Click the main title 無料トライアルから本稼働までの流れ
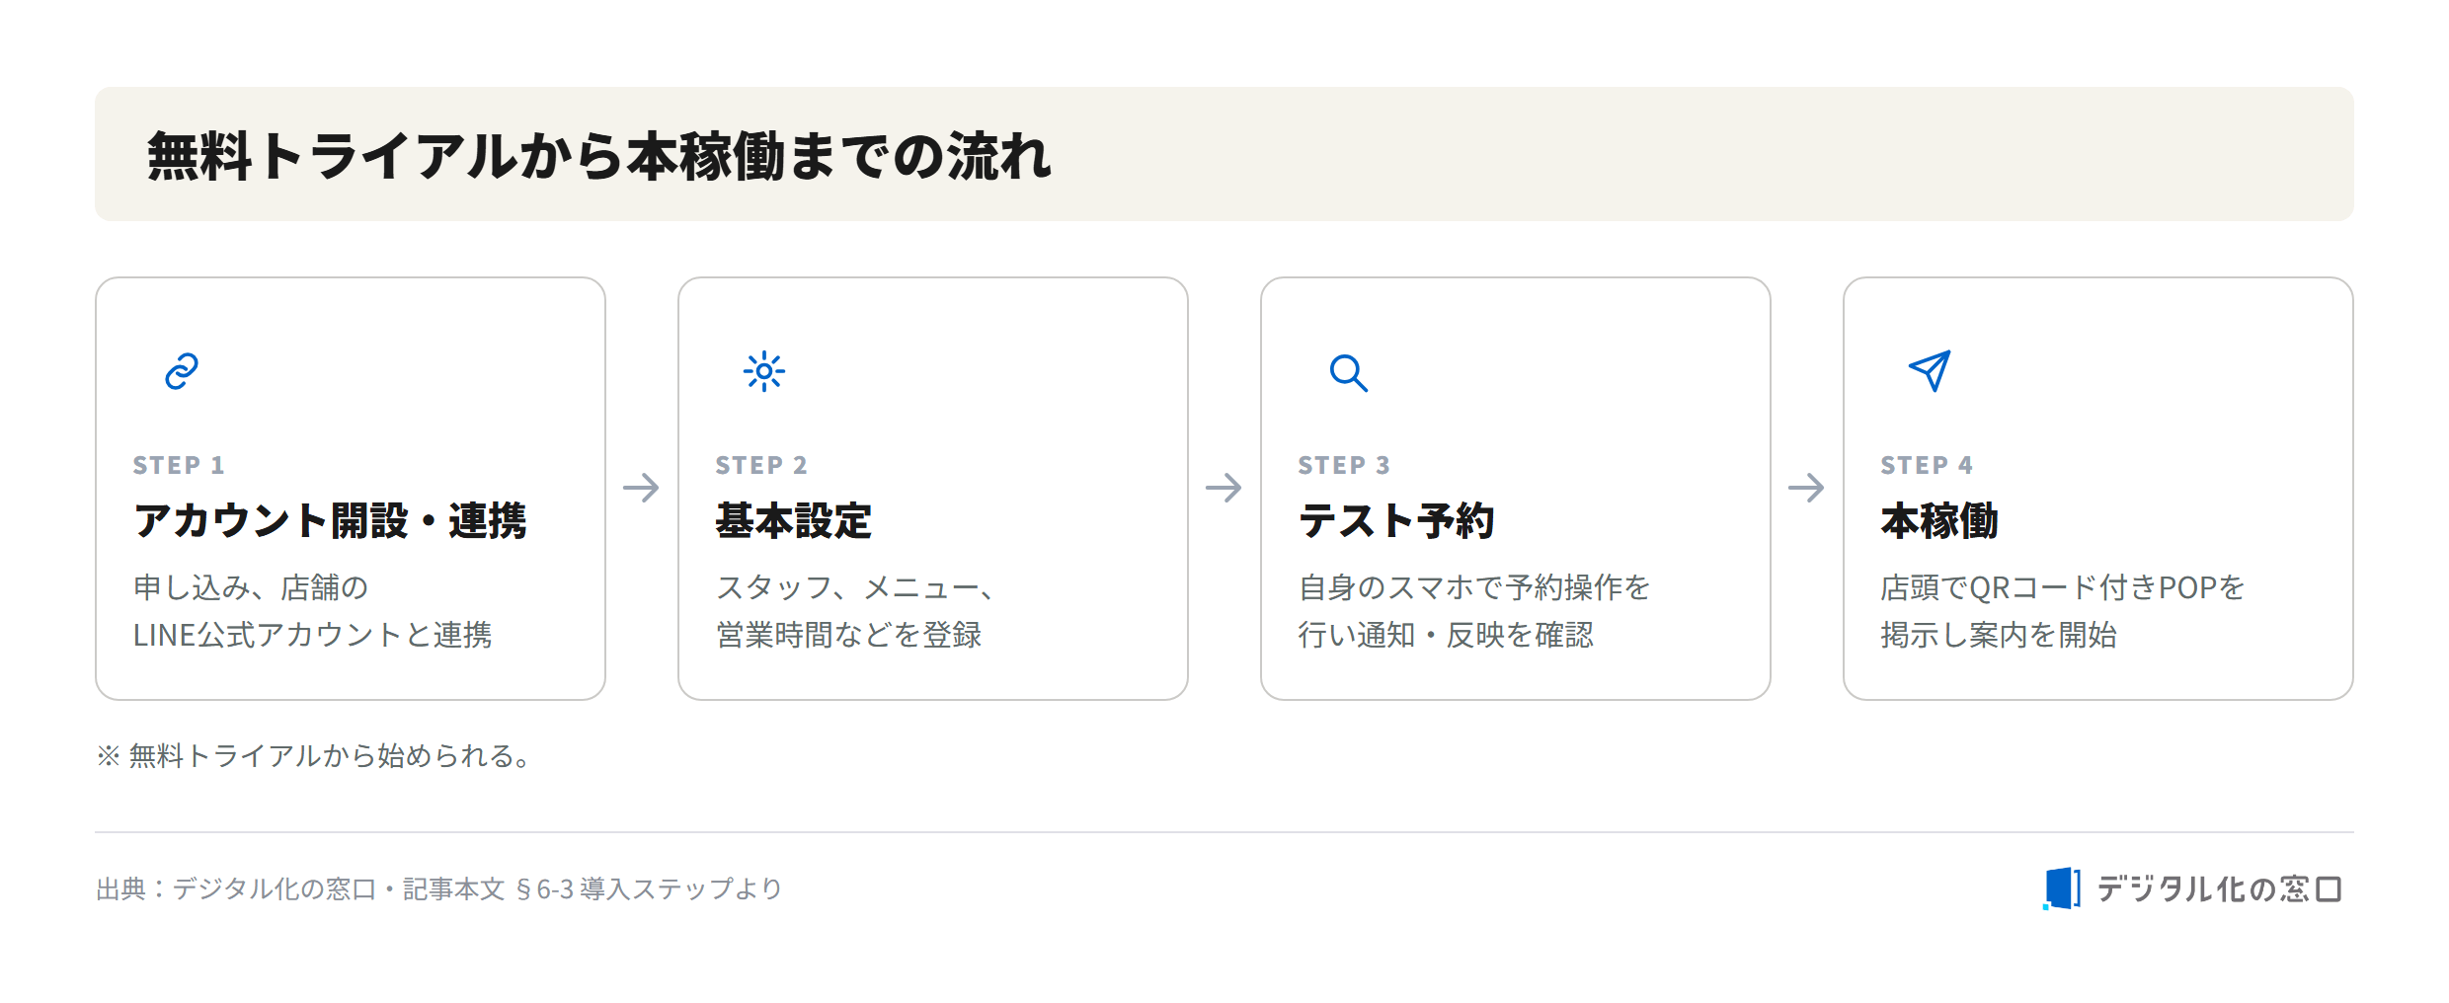 [599, 156]
